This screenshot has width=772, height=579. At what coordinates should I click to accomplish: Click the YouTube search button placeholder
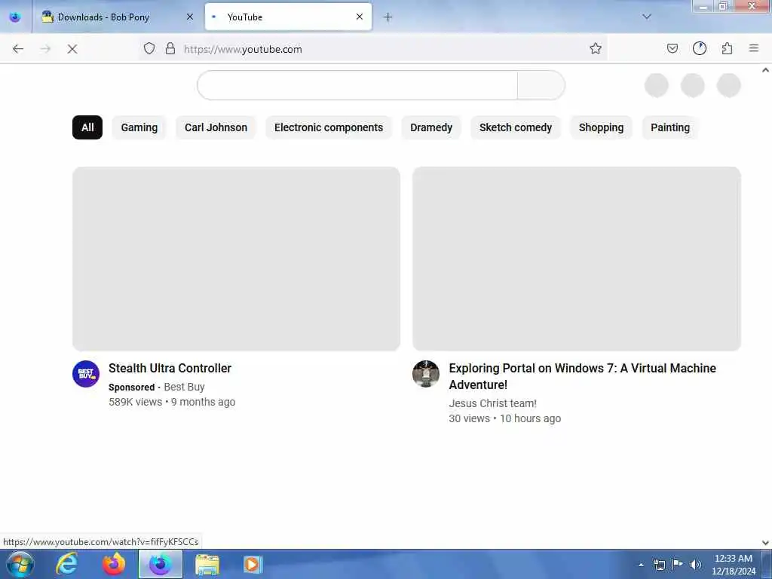[541, 85]
